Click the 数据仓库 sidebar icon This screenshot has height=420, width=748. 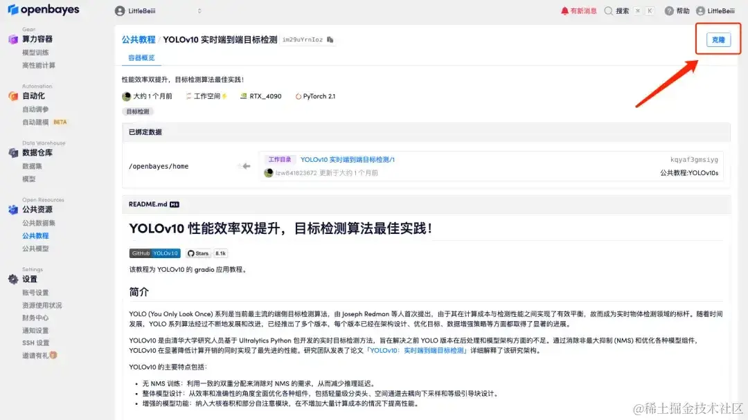coord(13,152)
